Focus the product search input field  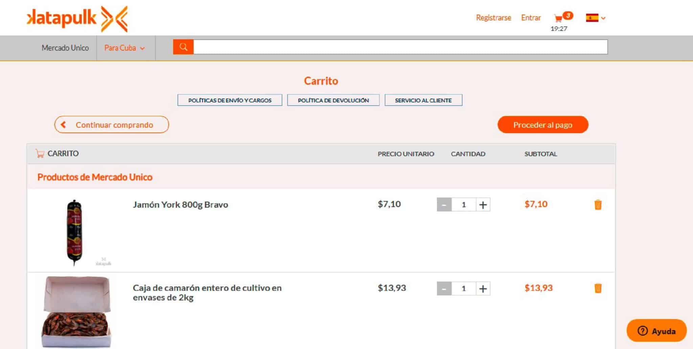point(400,47)
